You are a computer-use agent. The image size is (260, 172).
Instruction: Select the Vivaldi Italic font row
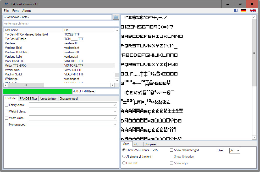click(59, 70)
